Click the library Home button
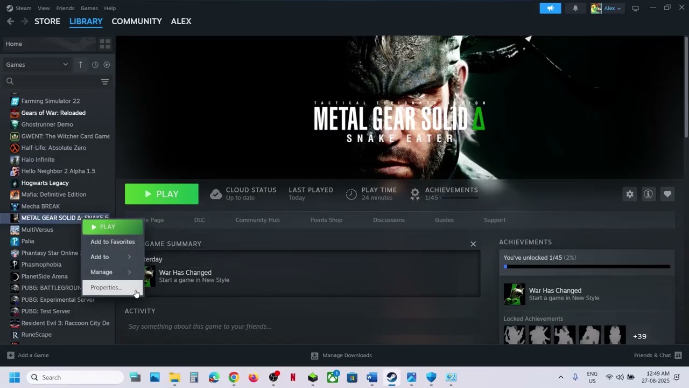Screen dimensions: 689x388 tap(50, 44)
